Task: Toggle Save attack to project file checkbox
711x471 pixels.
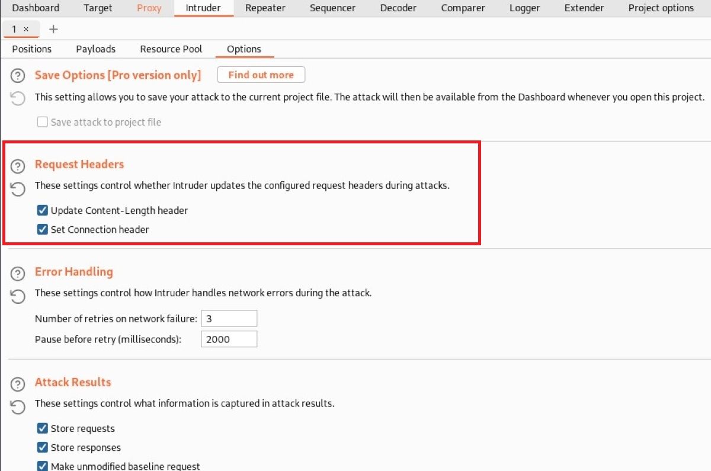Action: (x=43, y=122)
